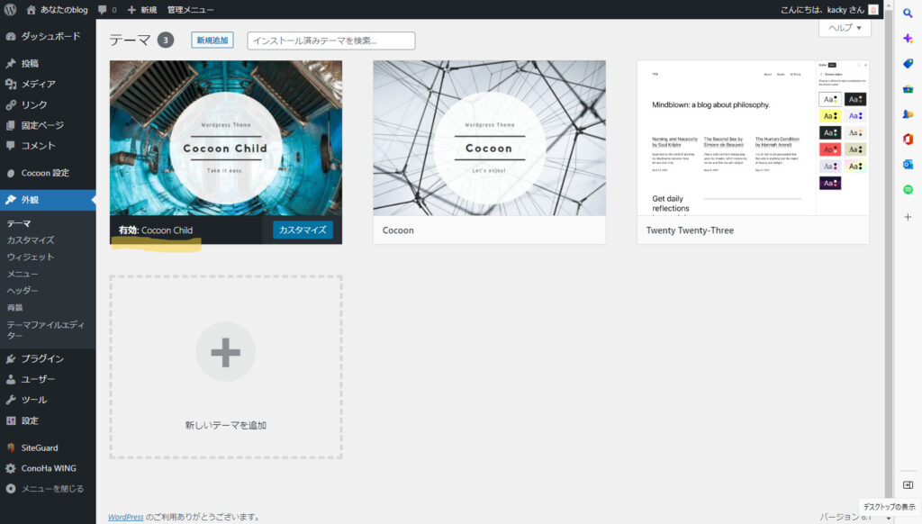Select the Cocoon Child theme thumbnail
The width and height of the screenshot is (922, 524).
[226, 138]
